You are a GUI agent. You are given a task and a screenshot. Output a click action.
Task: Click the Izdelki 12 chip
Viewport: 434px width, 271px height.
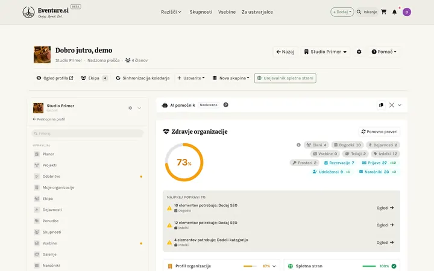(x=385, y=154)
